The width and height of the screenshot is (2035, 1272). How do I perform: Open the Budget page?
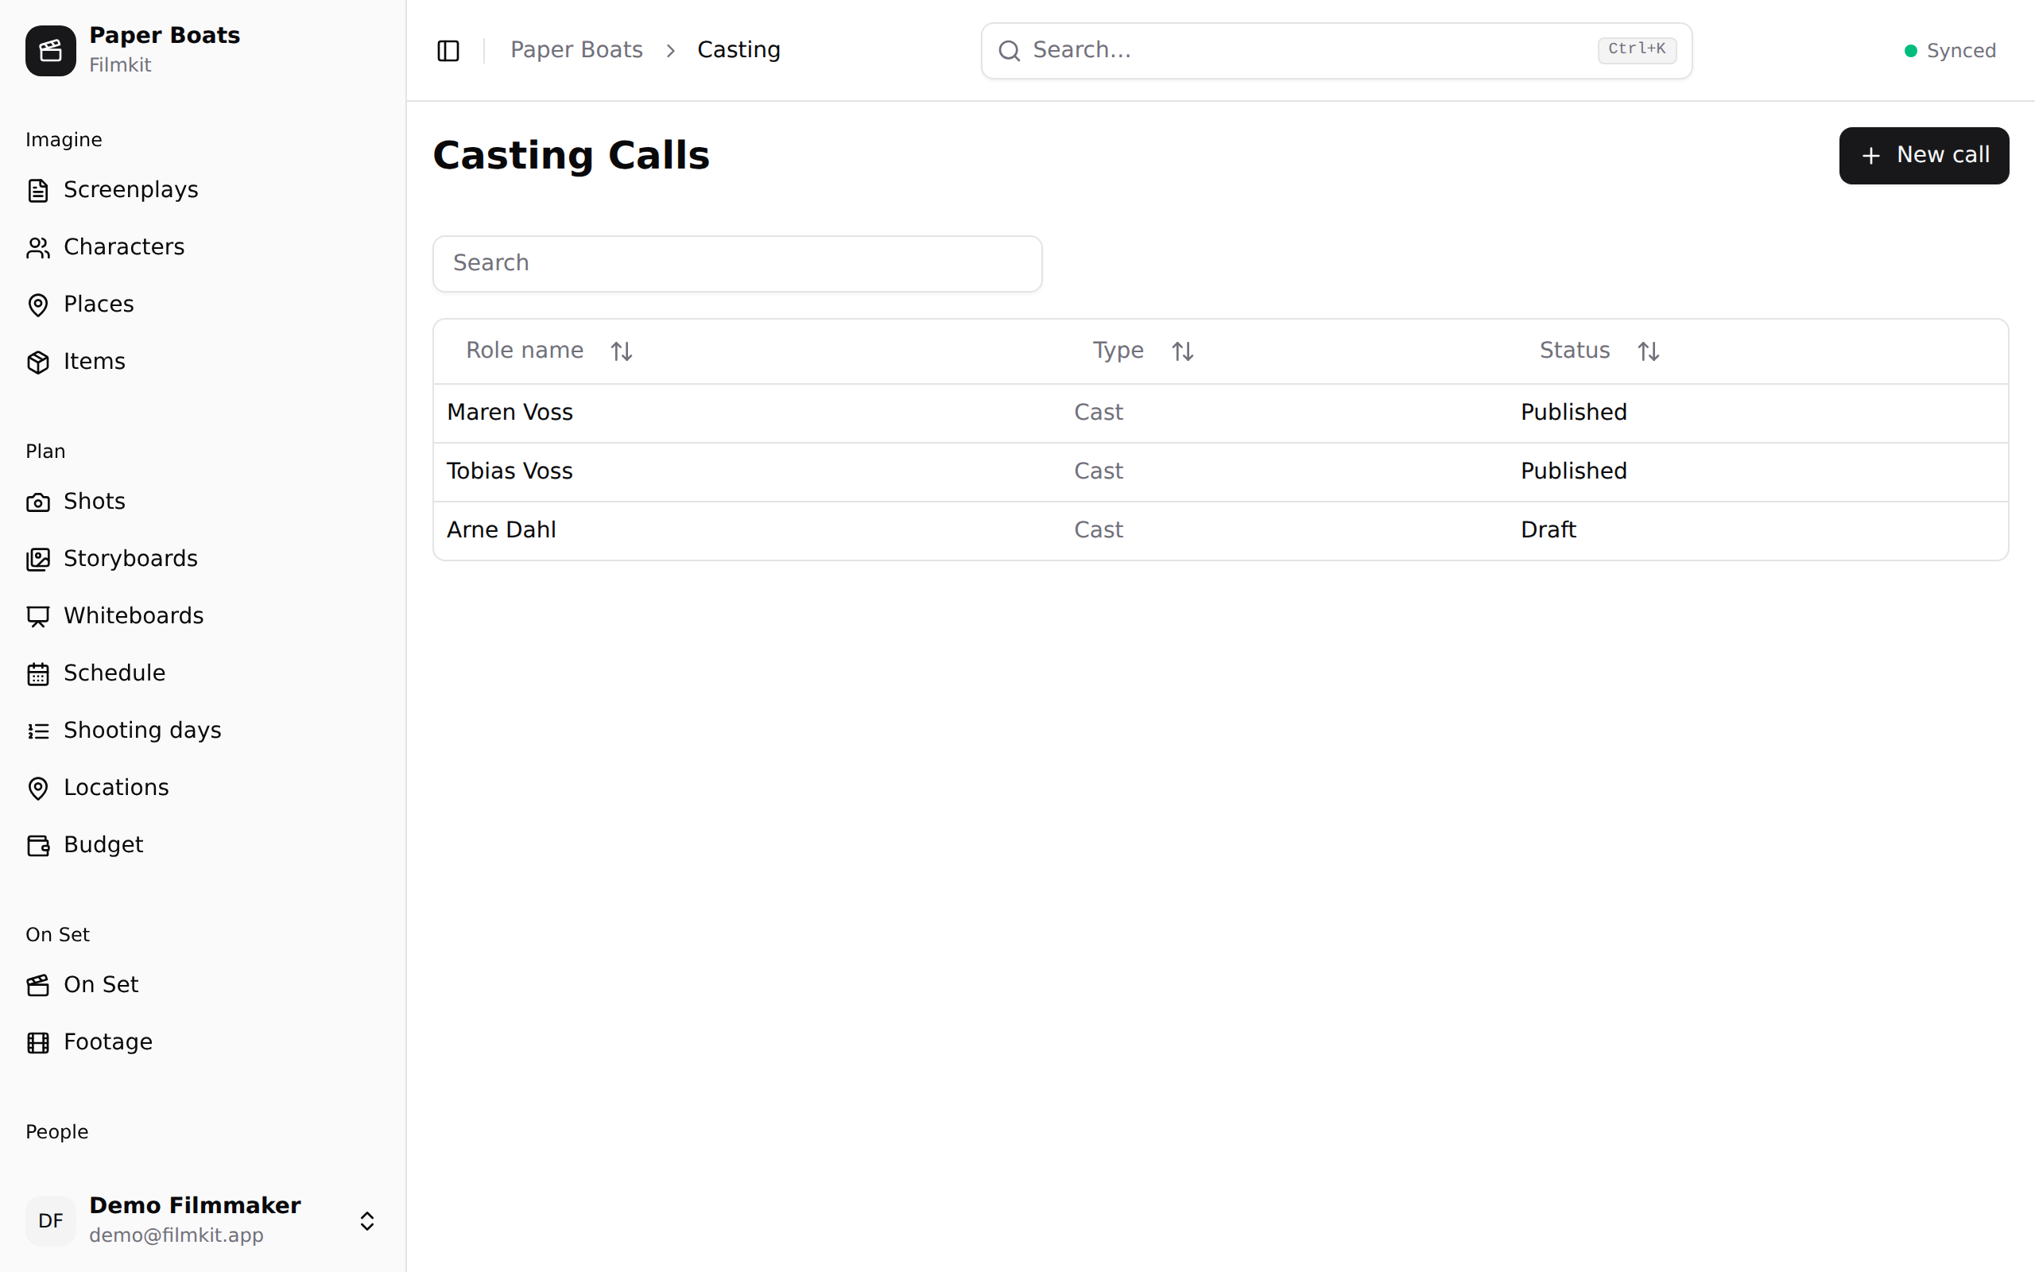click(202, 845)
